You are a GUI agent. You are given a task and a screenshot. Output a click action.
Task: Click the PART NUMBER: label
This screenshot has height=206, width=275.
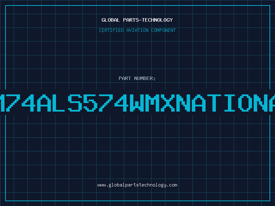click(x=137, y=78)
